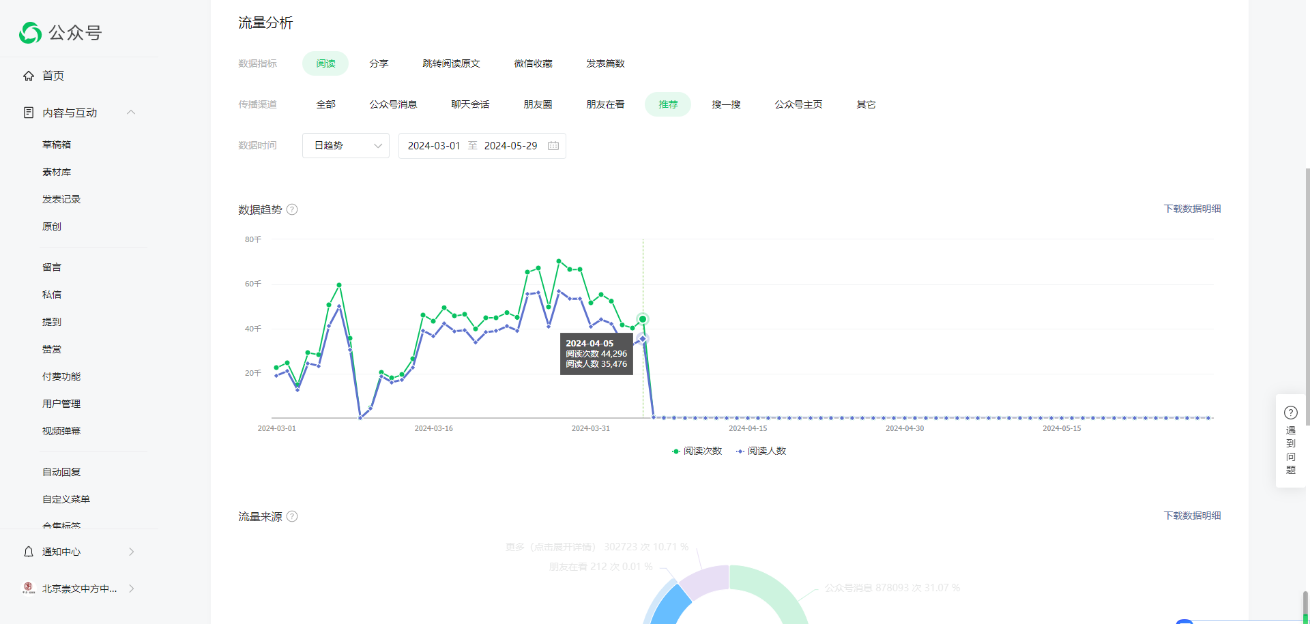
Task: Choose the 其它 channel
Action: tap(866, 104)
